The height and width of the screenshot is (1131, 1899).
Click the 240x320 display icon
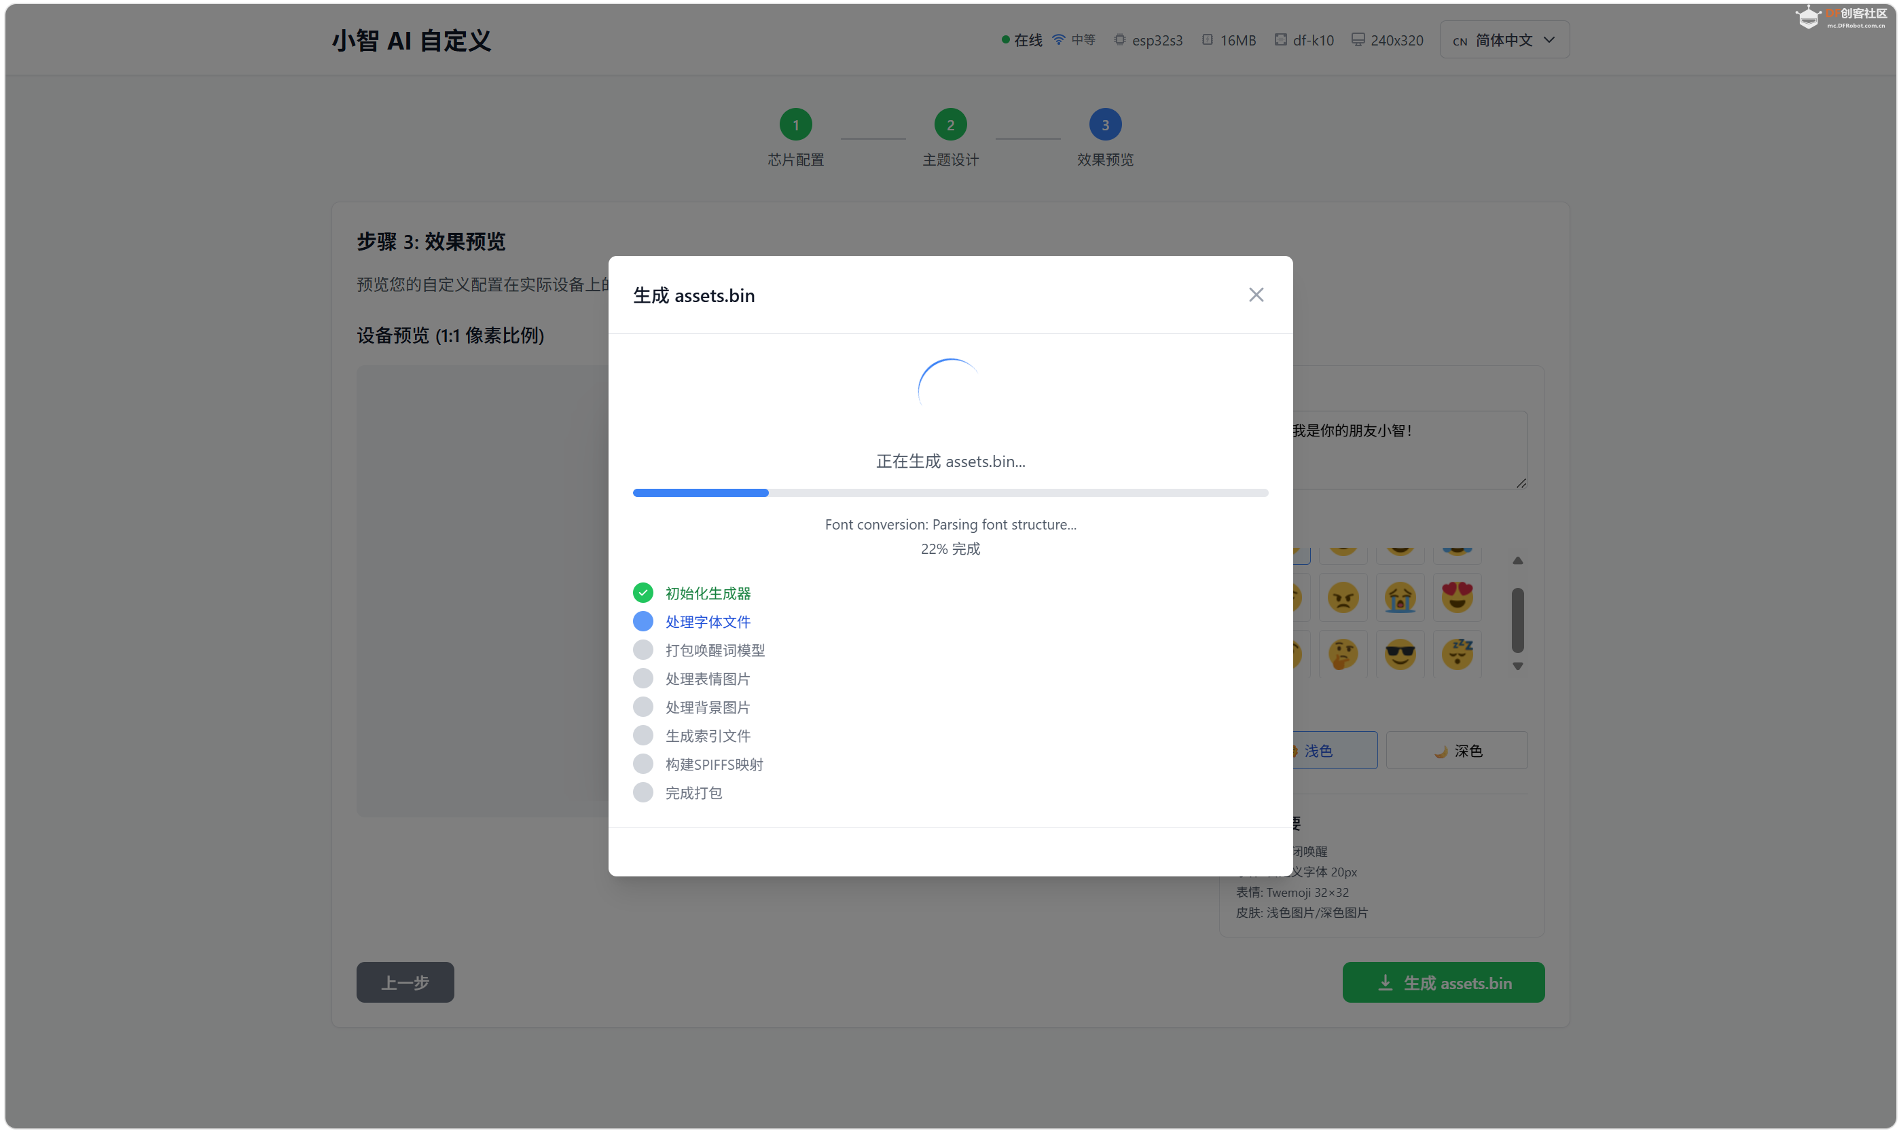click(1358, 39)
